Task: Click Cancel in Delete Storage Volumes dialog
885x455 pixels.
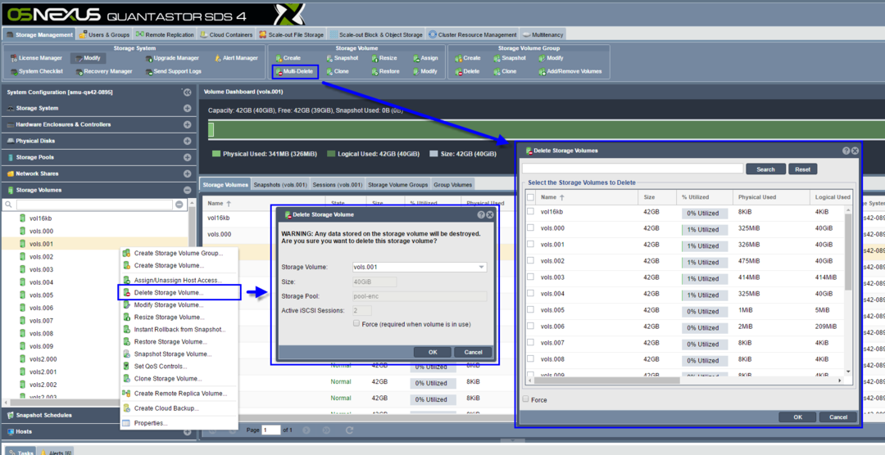Action: pyautogui.click(x=838, y=417)
